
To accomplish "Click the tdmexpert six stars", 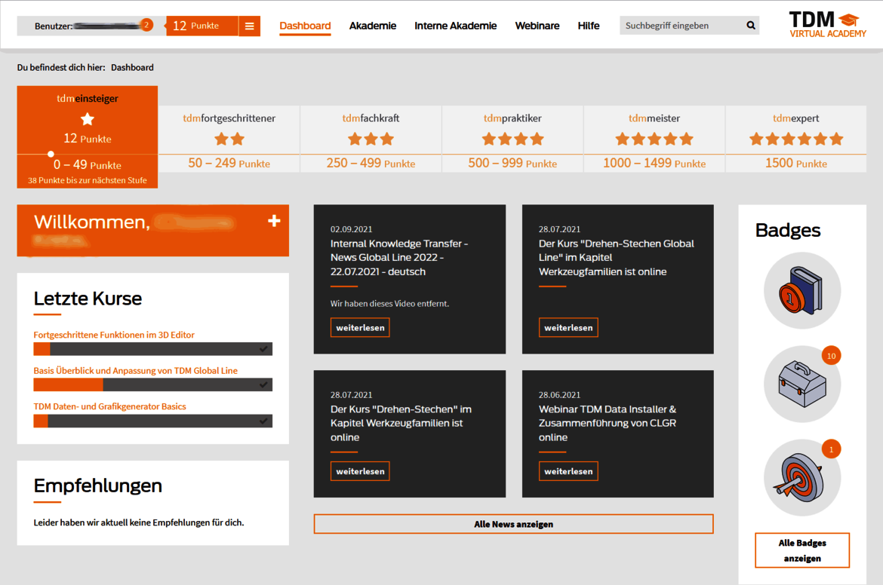I will point(795,139).
